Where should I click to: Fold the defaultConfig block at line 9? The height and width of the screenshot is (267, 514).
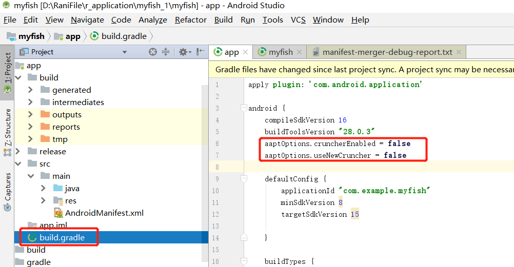244,178
